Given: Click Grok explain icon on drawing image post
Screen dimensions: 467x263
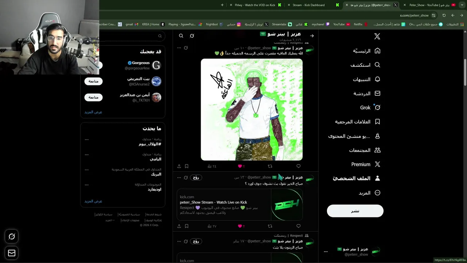Looking at the screenshot, I should [x=186, y=48].
